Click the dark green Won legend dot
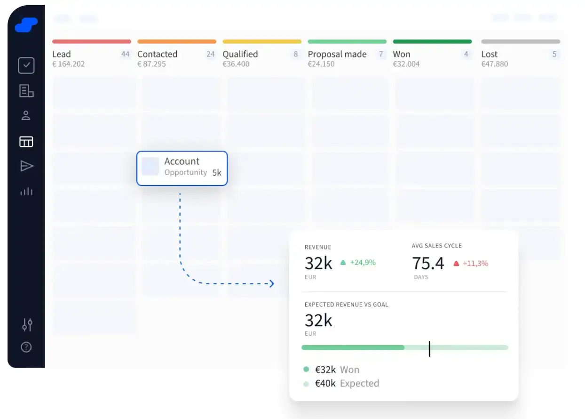 306,370
